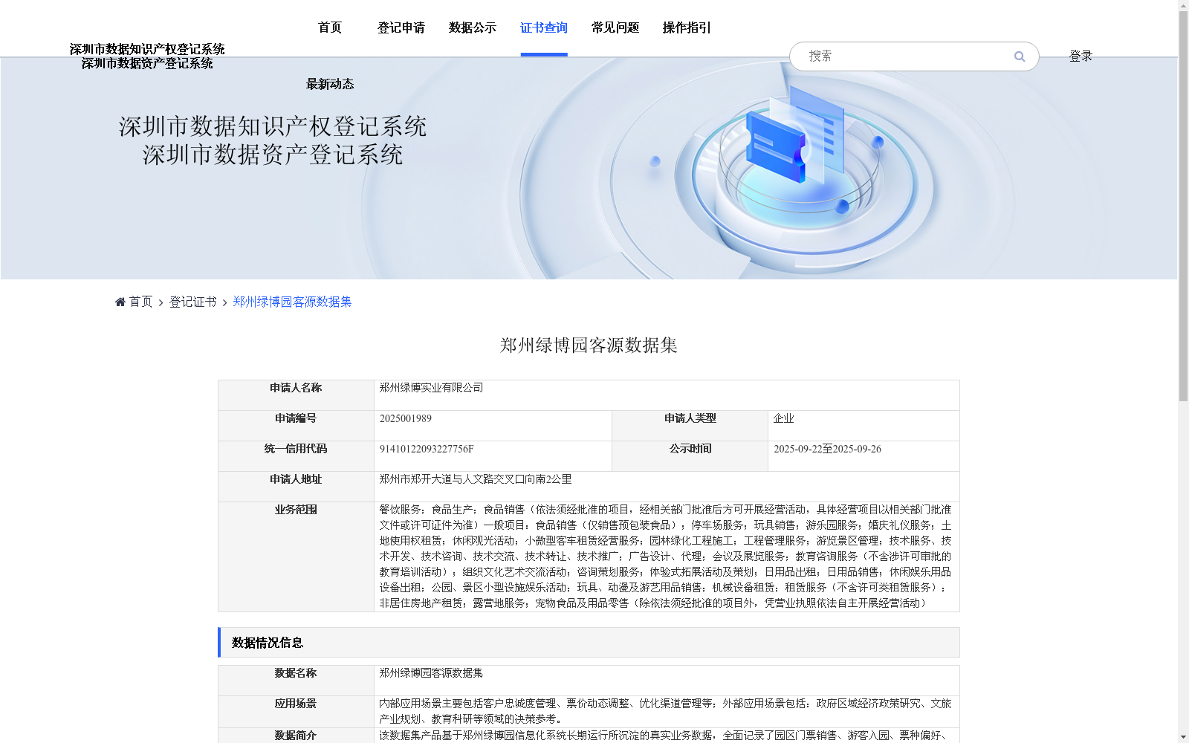This screenshot has width=1189, height=743.
Task: Click application number 2025001989
Action: pyautogui.click(x=406, y=418)
